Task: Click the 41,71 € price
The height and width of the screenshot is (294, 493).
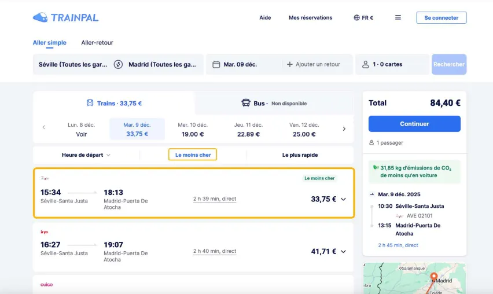Action: click(323, 252)
